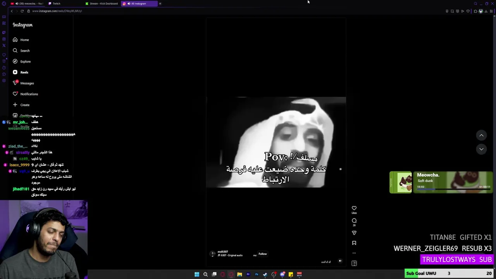496x279 pixels.
Task: Click the send-to-flow arrow icon
Action: click(462, 11)
